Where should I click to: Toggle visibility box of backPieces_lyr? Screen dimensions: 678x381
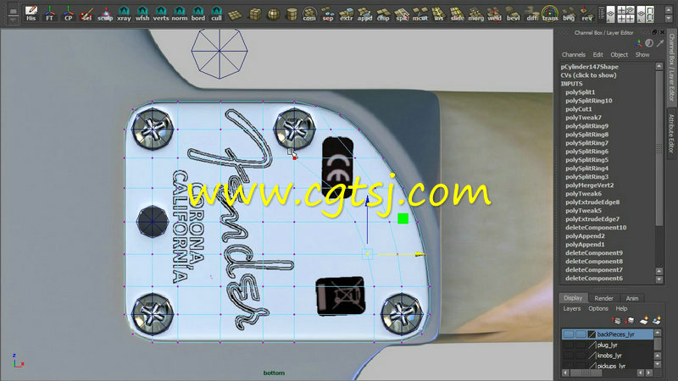568,334
